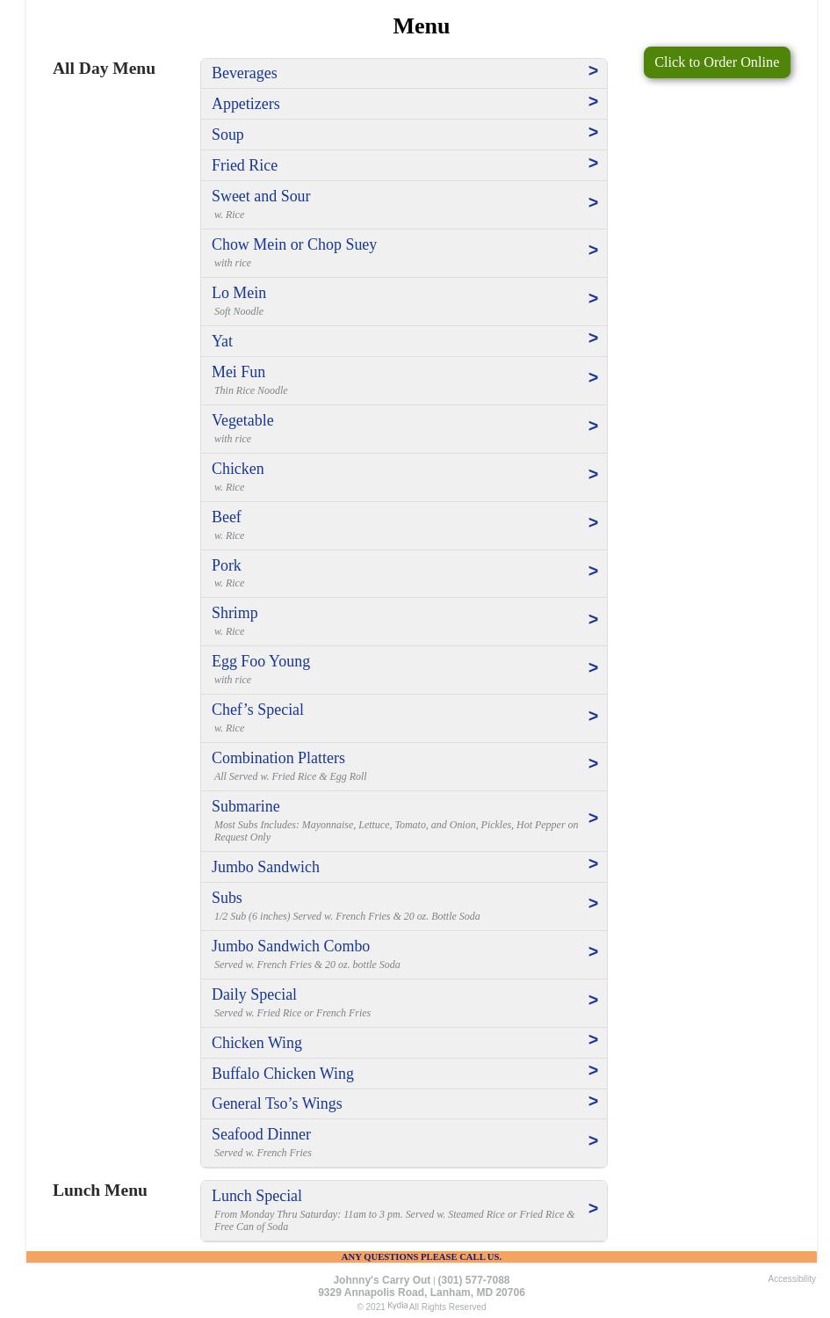Click the Kydia link in footer
This screenshot has width=830, height=1318.
coord(397,1306)
